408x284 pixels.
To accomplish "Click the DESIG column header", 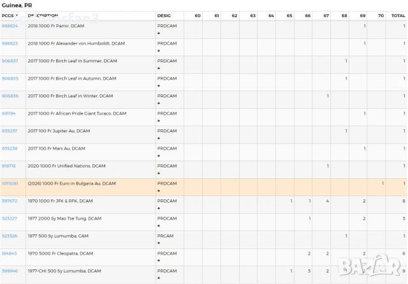I will click(164, 15).
